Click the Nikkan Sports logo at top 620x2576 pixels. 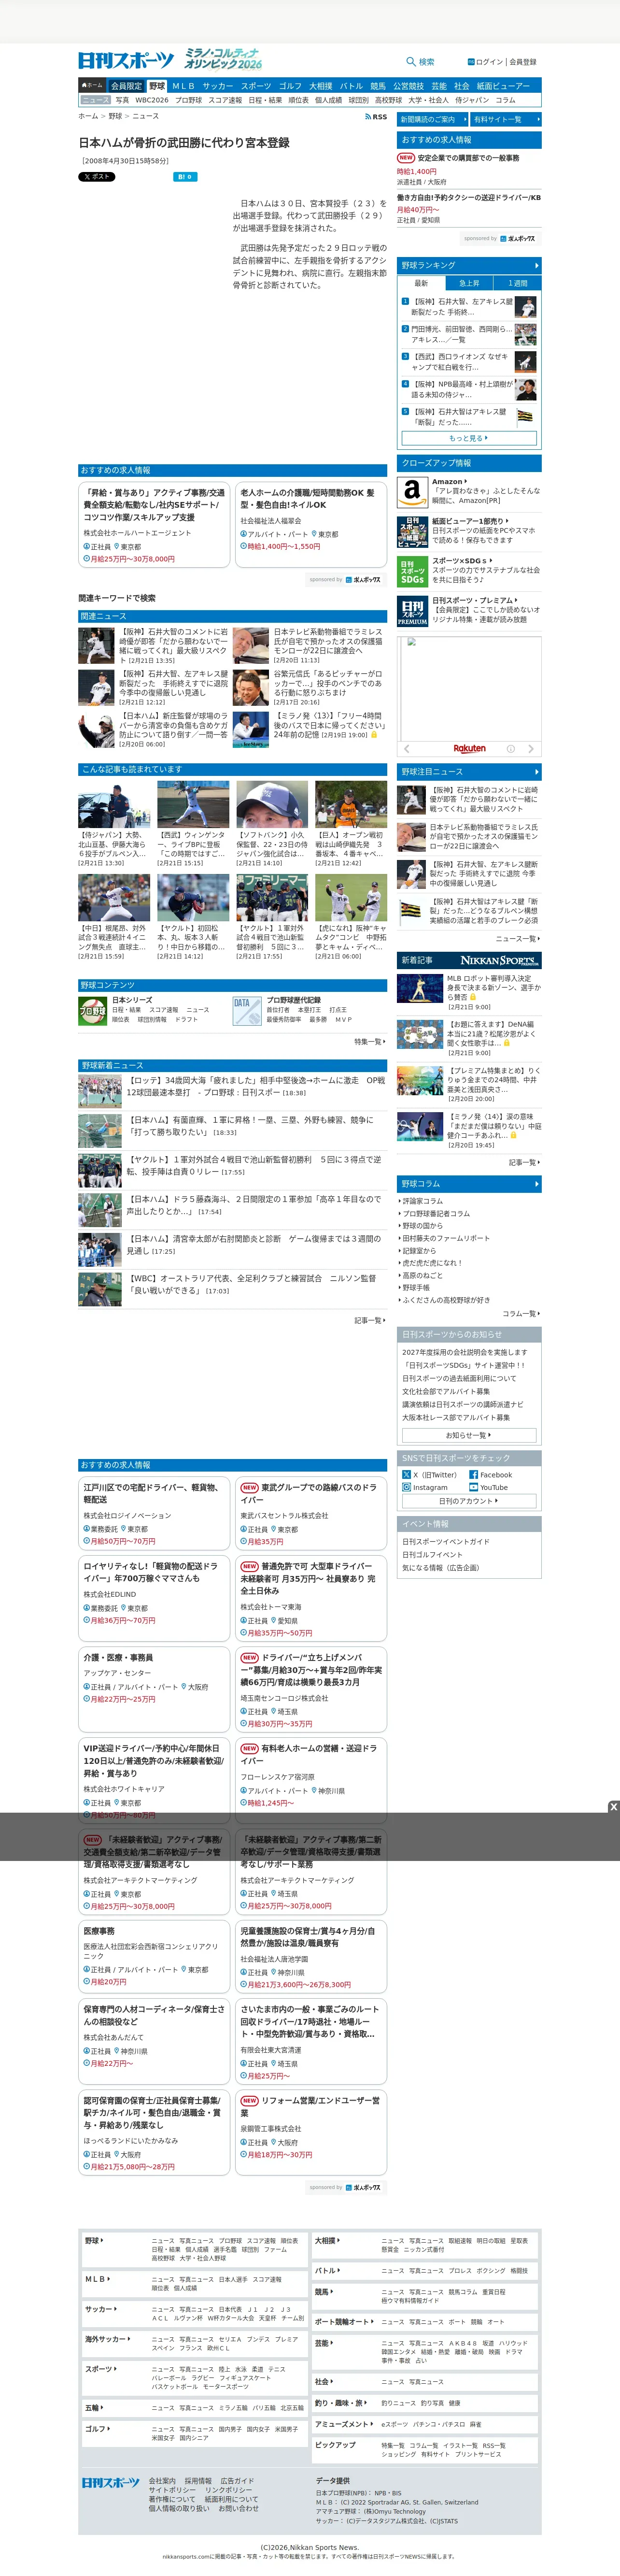(126, 60)
